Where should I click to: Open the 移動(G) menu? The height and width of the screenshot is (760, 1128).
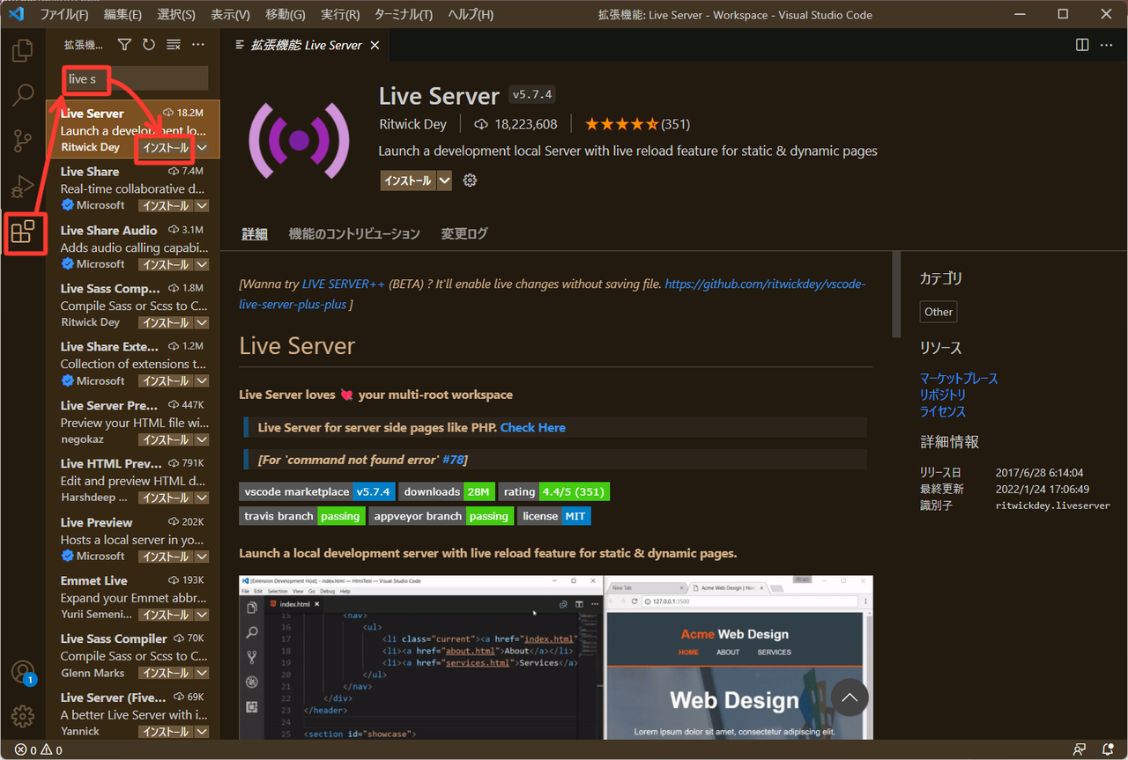click(x=286, y=14)
